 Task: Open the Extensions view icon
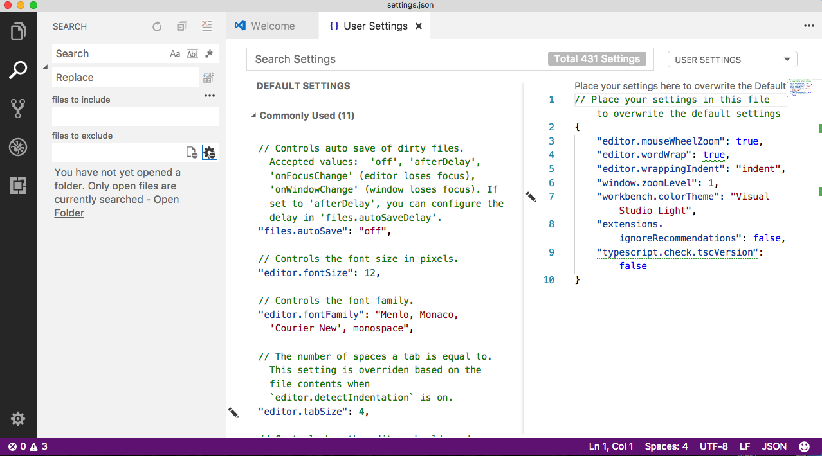(x=18, y=186)
